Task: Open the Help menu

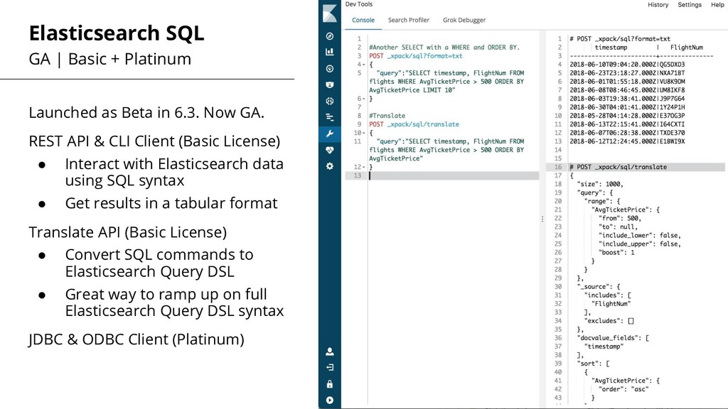Action: click(x=717, y=5)
